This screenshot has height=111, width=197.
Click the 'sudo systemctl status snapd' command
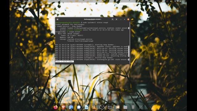95,23
